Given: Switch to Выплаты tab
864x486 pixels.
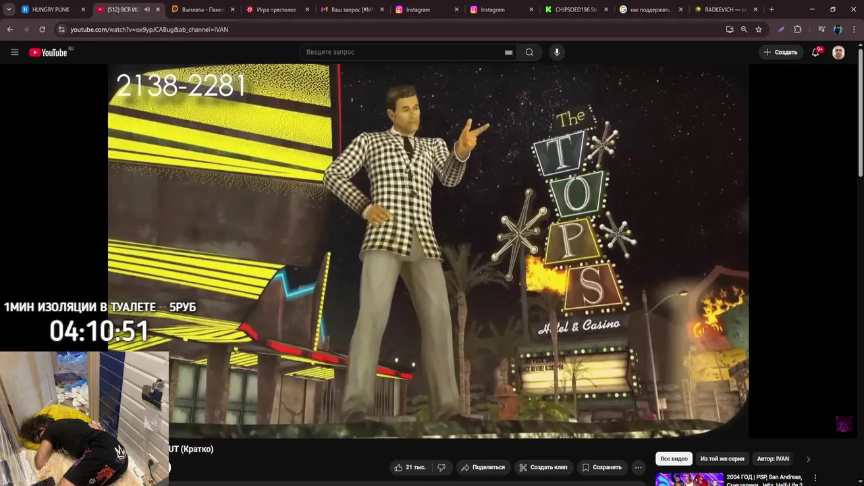Looking at the screenshot, I should click(x=202, y=9).
